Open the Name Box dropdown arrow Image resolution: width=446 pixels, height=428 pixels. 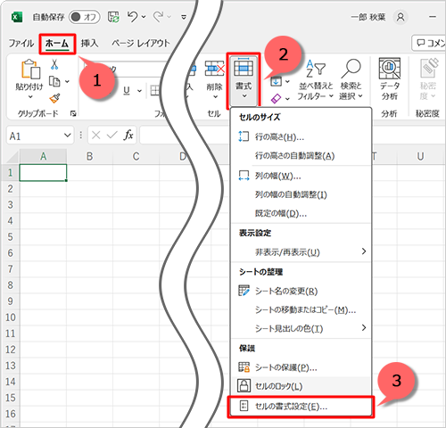click(68, 136)
